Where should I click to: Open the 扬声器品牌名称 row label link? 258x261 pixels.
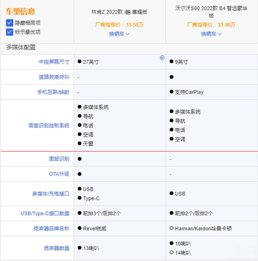click(51, 228)
